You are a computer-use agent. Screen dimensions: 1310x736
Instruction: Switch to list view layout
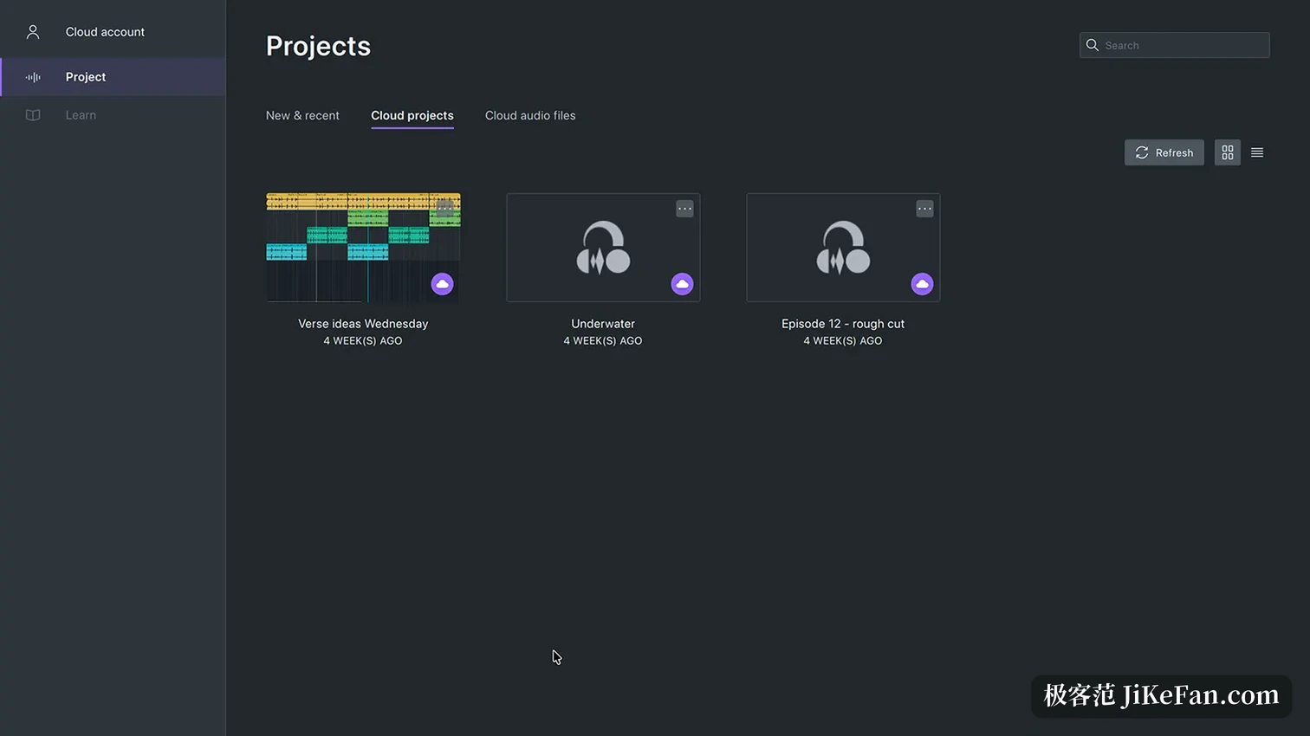pos(1257,152)
